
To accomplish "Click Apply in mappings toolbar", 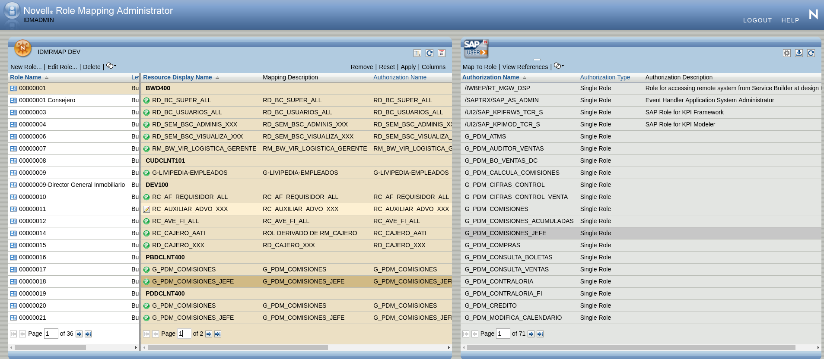I will coord(408,67).
